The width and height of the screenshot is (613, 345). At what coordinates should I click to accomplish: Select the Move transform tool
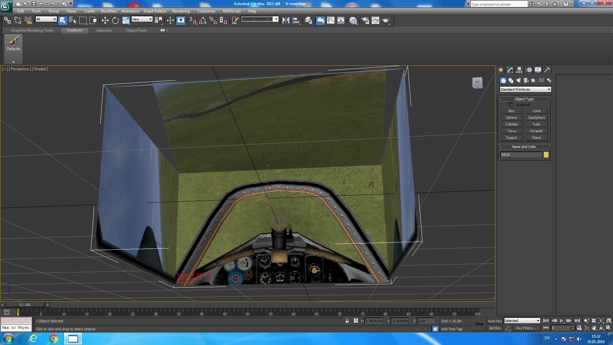[x=105, y=20]
